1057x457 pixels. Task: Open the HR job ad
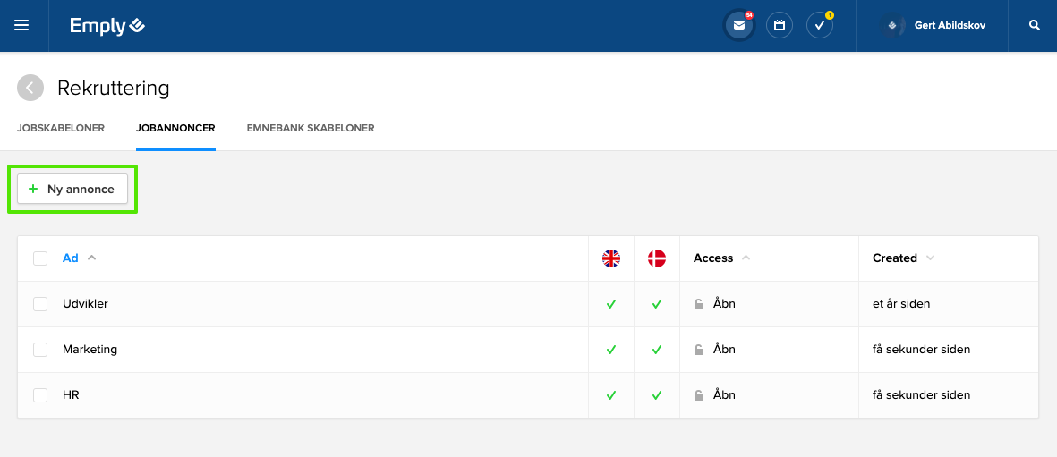(71, 395)
